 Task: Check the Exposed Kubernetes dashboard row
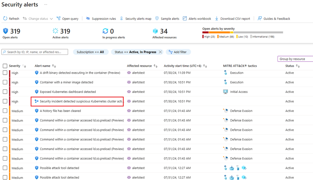[x=5, y=92]
